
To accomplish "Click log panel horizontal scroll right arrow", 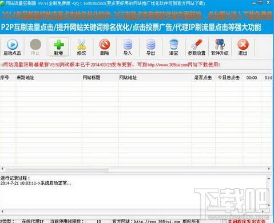I will point(263,211).
